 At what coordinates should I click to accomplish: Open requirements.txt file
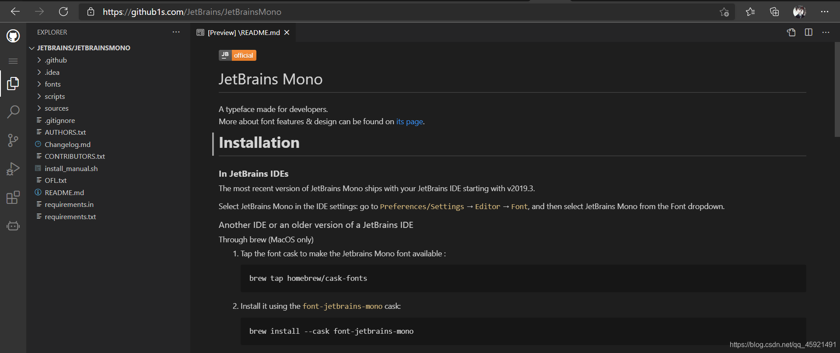(x=70, y=217)
